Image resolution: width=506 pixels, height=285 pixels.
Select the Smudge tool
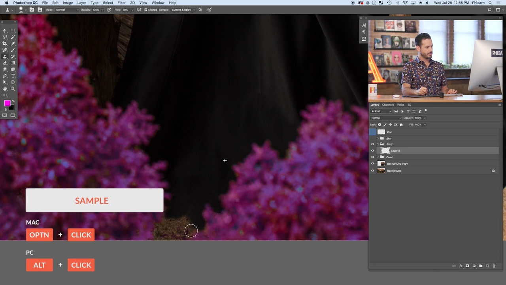click(5, 69)
